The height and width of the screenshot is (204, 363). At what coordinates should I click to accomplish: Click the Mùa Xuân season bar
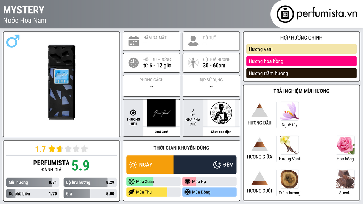[153, 182]
